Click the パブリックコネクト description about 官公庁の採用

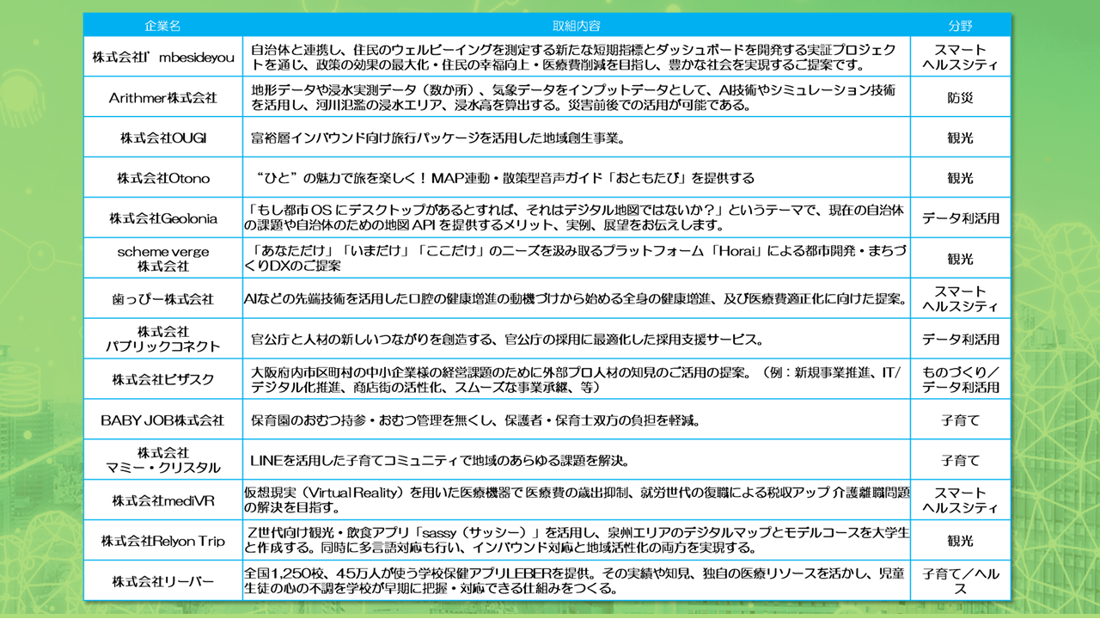508,339
